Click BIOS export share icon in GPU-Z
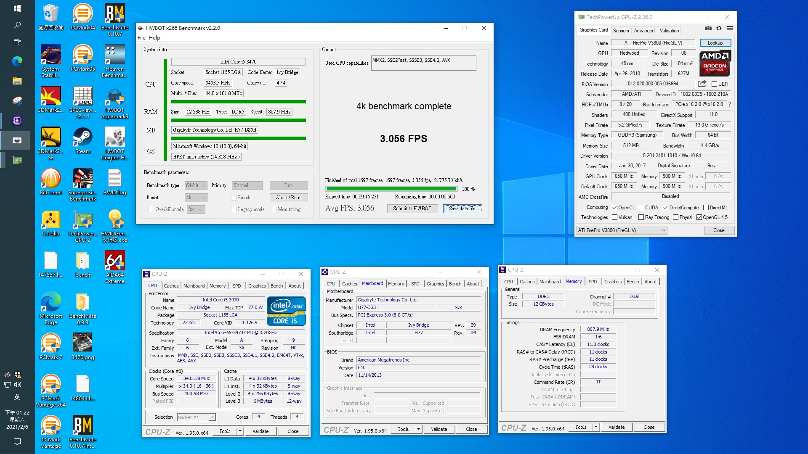Image resolution: width=808 pixels, height=454 pixels. 702,84
